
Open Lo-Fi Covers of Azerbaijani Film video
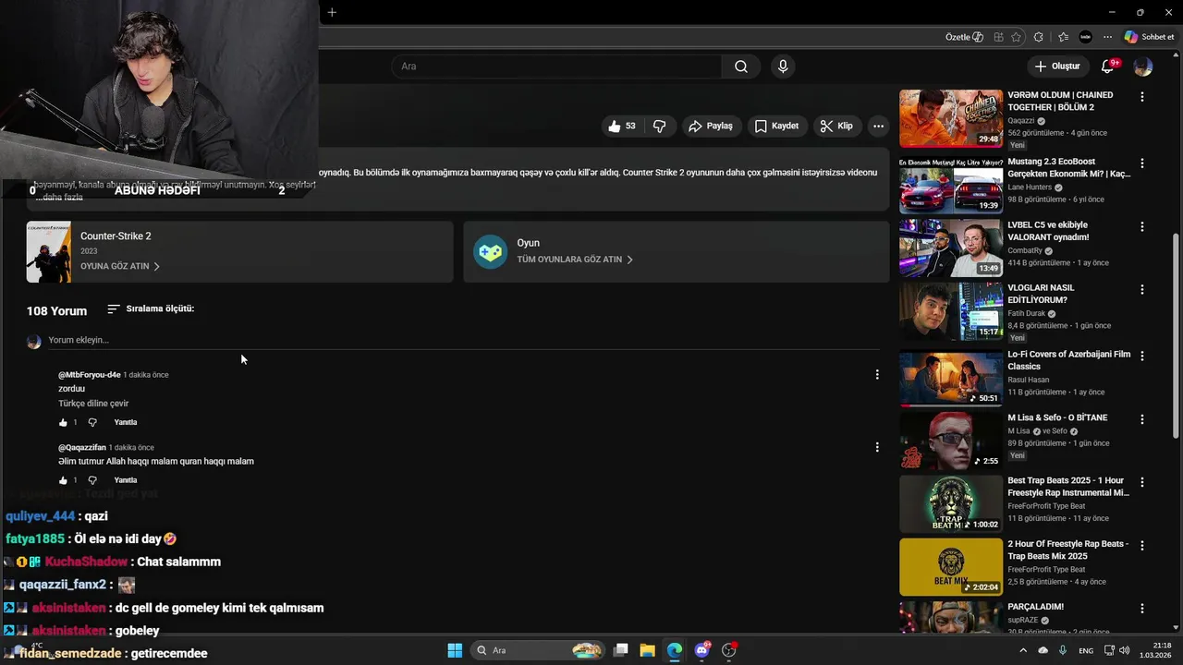coord(951,379)
